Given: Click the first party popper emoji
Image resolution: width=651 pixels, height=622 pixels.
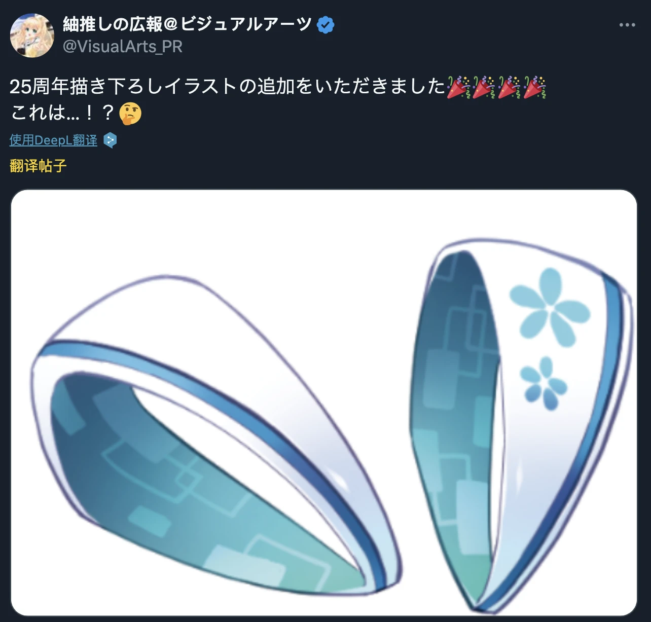Looking at the screenshot, I should click(x=459, y=87).
